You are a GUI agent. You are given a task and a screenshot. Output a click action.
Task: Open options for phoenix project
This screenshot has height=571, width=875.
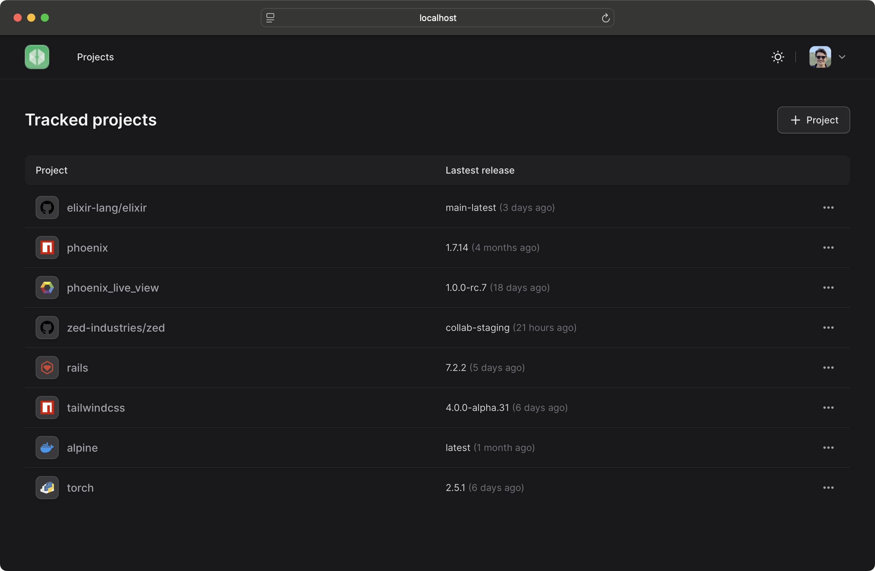point(829,247)
